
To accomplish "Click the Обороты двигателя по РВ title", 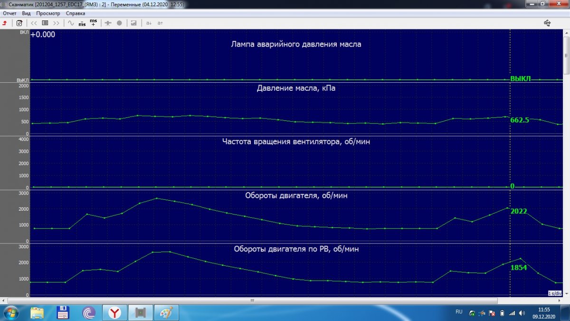I will point(296,249).
